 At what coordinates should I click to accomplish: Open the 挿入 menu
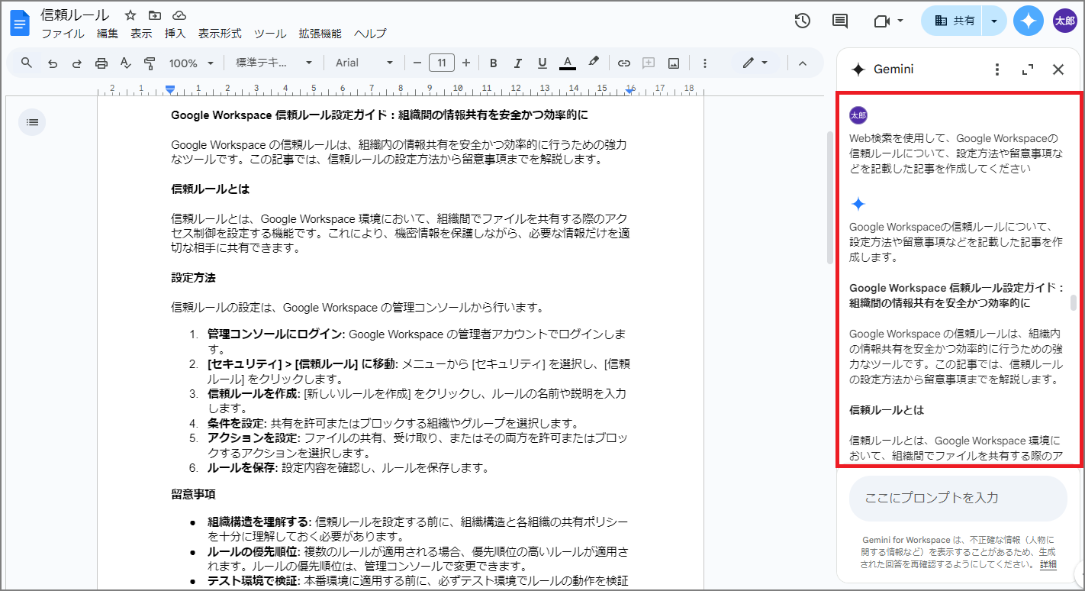[175, 34]
